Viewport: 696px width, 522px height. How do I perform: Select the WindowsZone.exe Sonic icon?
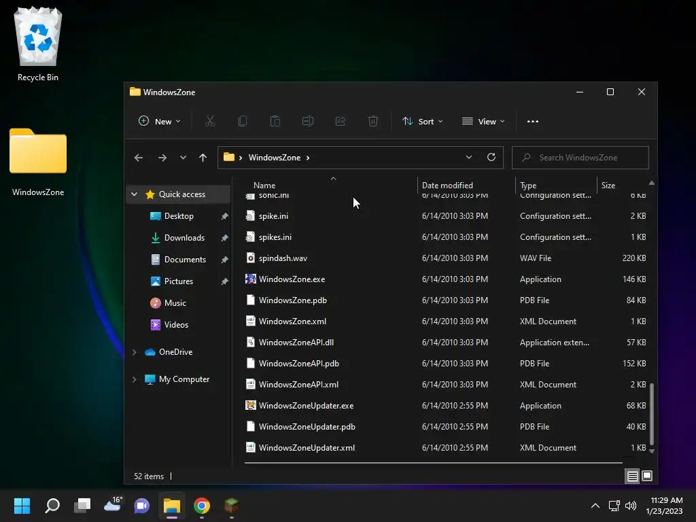251,279
